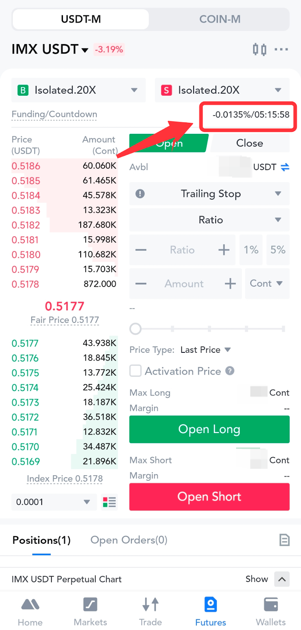Click the position size slider handle
Image resolution: width=301 pixels, height=630 pixels.
coord(135,329)
